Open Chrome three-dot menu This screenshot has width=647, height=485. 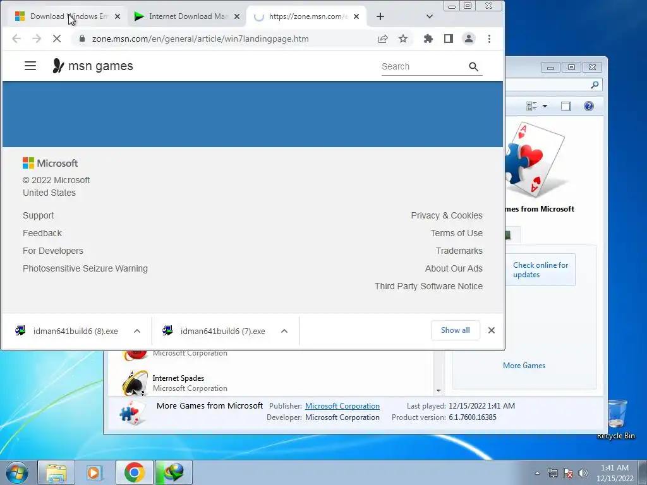pos(489,39)
